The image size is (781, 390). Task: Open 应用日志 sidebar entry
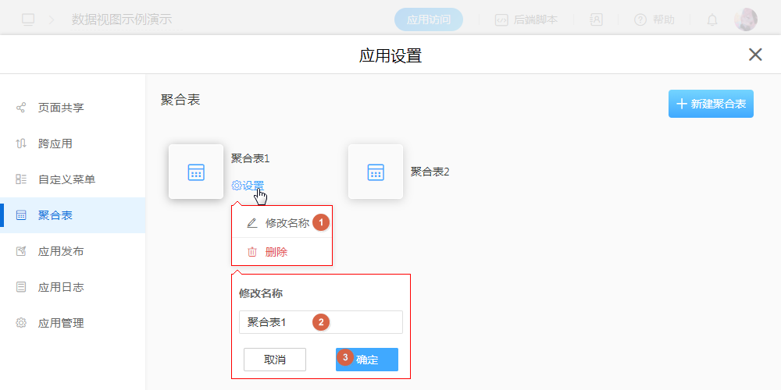61,287
